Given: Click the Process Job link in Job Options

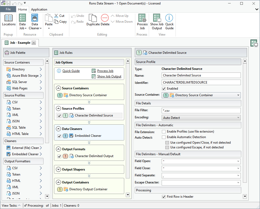Looking at the screenshot, I should point(105,71).
